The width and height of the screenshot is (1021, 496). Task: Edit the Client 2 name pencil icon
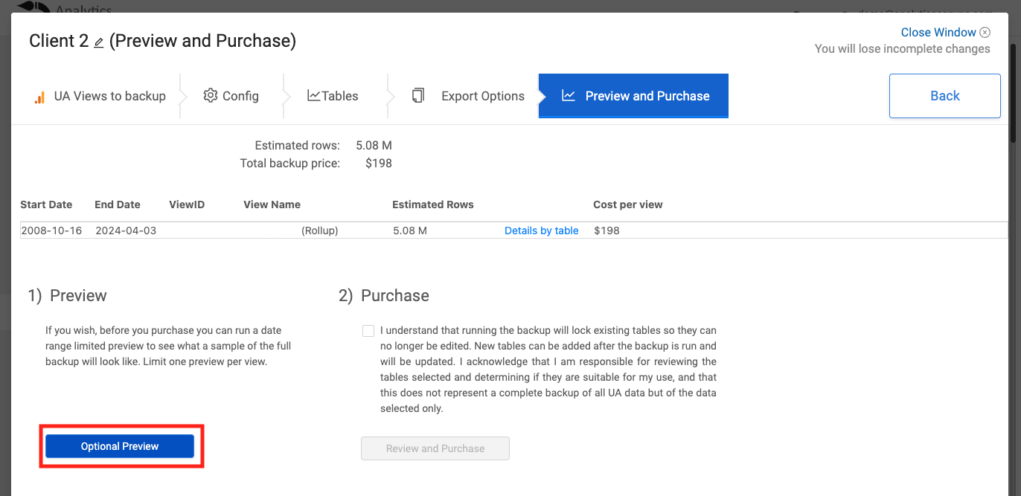(99, 43)
